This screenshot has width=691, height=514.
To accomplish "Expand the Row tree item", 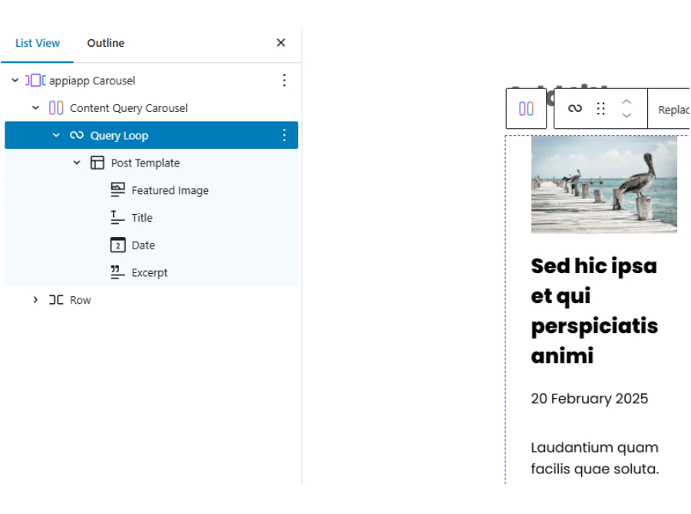I will (x=35, y=300).
